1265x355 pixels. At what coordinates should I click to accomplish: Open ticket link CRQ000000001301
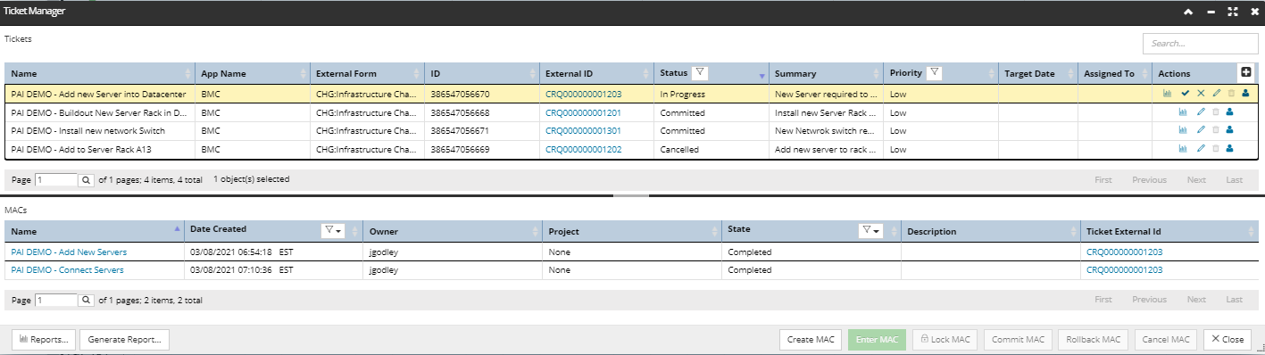pos(583,131)
